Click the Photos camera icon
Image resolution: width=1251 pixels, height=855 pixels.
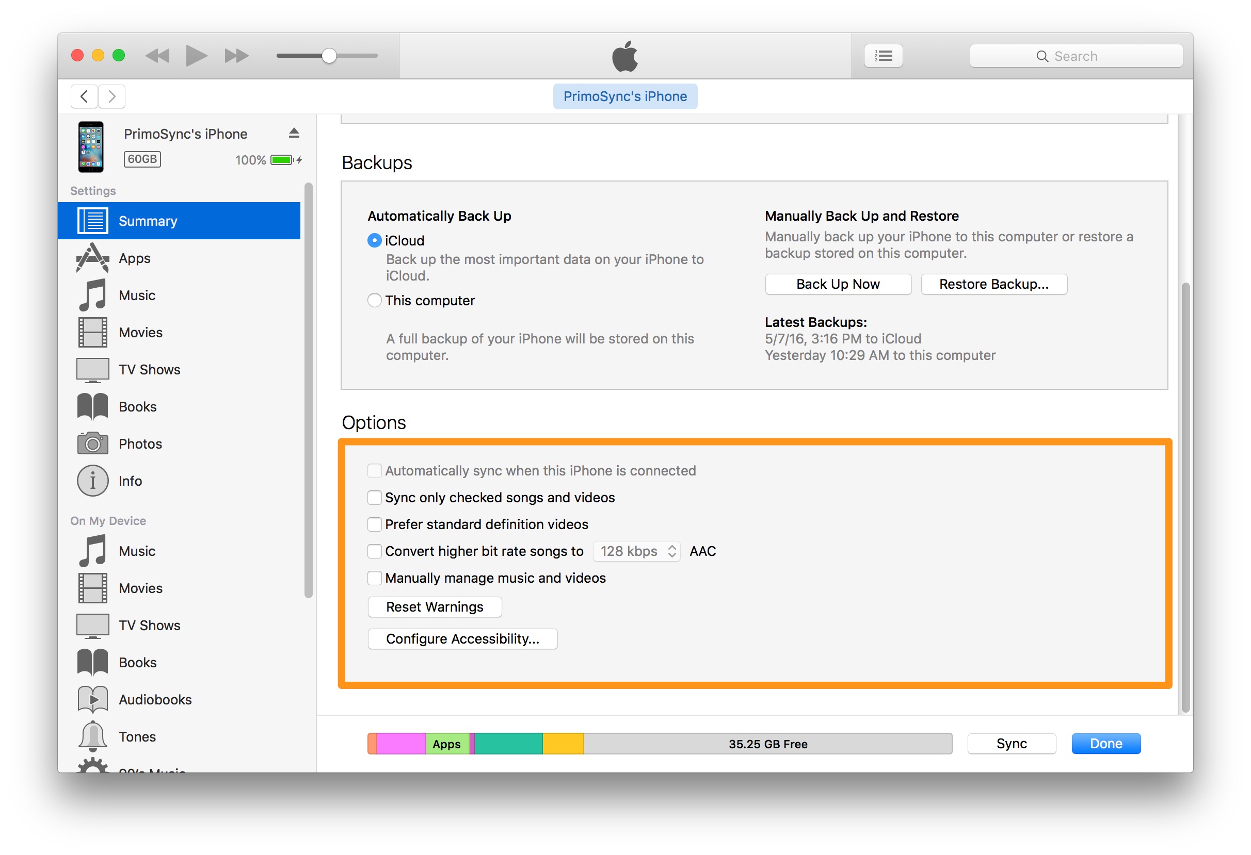coord(92,443)
